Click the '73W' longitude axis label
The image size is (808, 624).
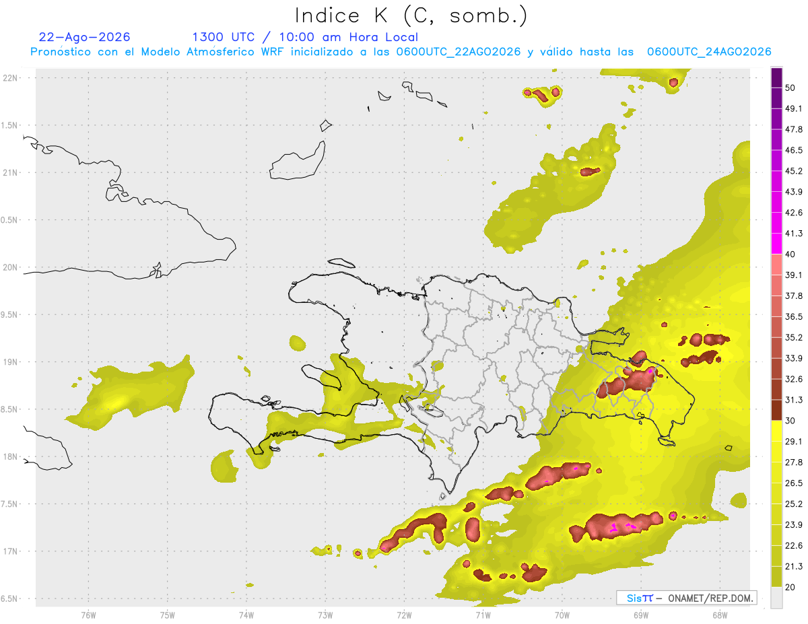[x=325, y=615]
